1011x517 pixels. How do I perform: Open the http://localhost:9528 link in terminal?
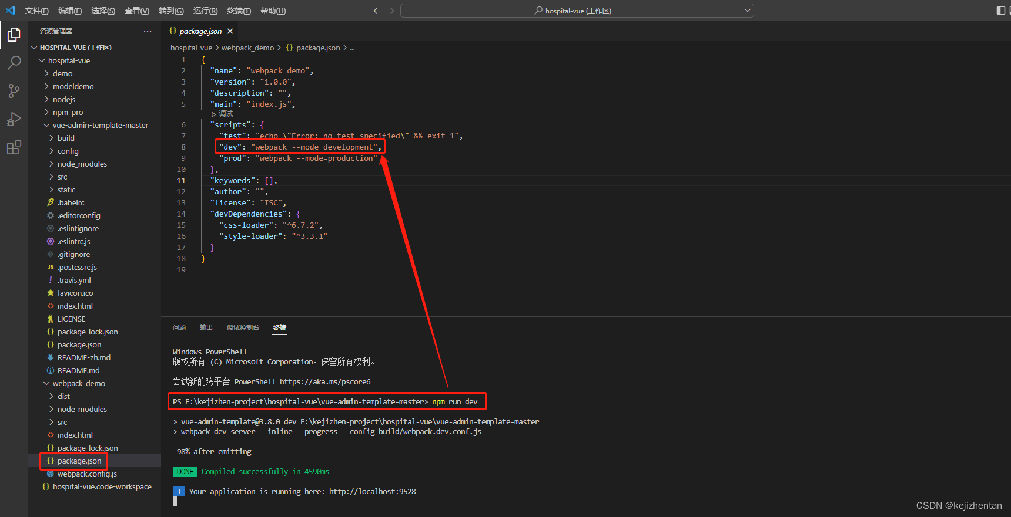coord(372,491)
